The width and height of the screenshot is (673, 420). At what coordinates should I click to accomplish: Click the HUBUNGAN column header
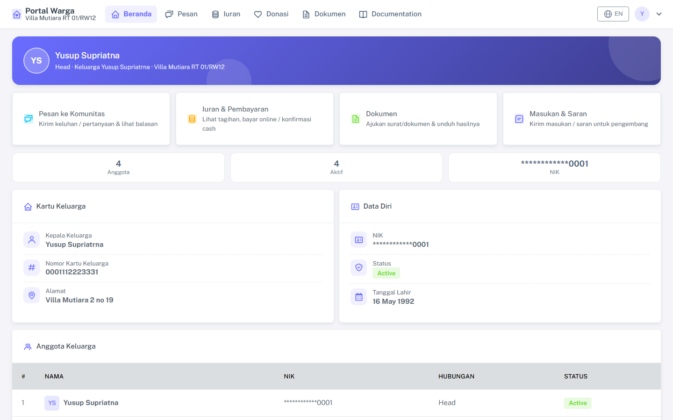(x=456, y=377)
